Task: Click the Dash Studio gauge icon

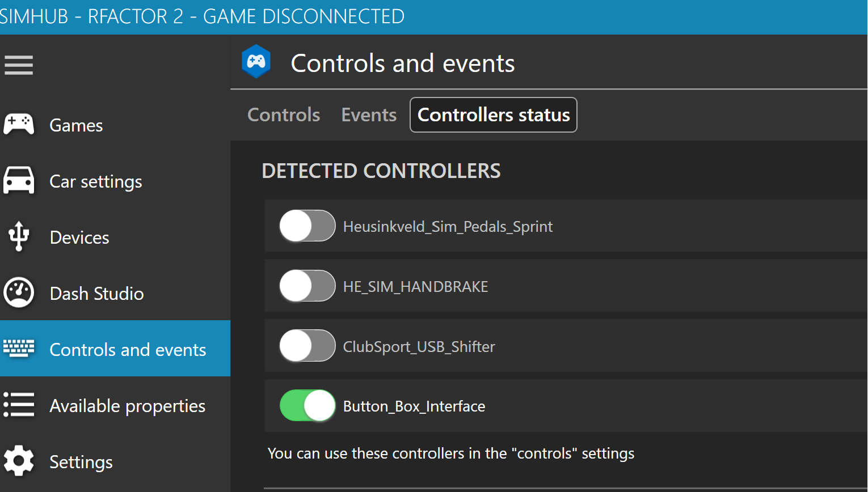Action: (x=19, y=292)
